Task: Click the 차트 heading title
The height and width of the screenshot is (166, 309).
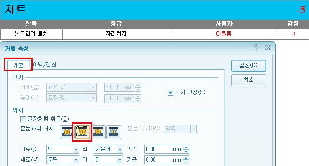Action: 15,9
